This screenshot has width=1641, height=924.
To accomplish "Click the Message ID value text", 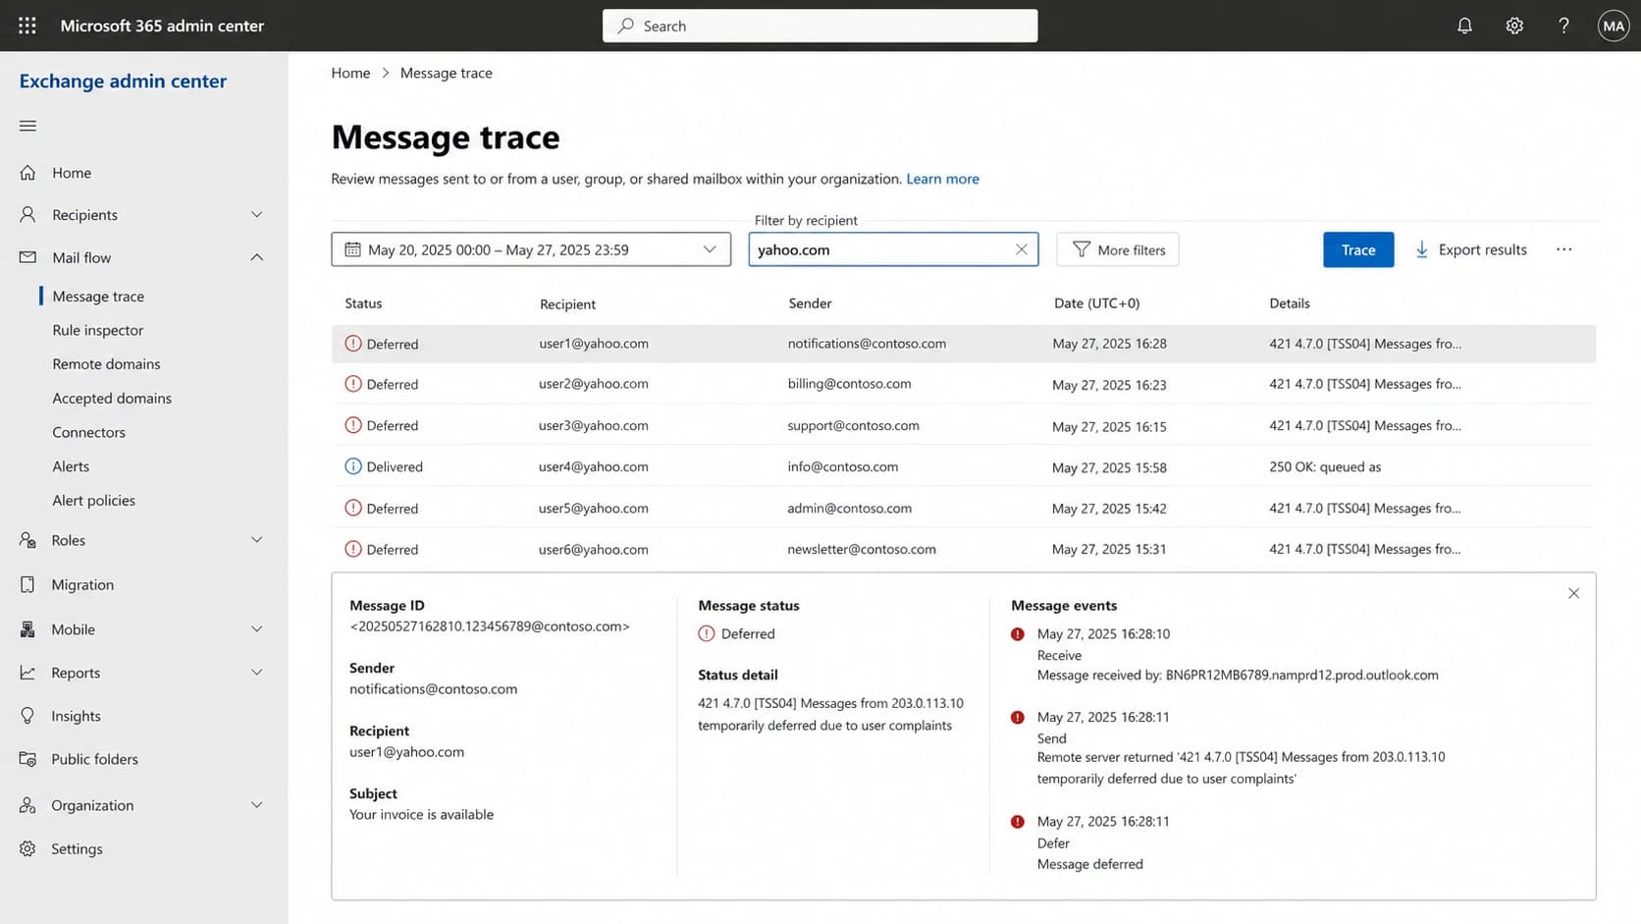I will point(490,626).
